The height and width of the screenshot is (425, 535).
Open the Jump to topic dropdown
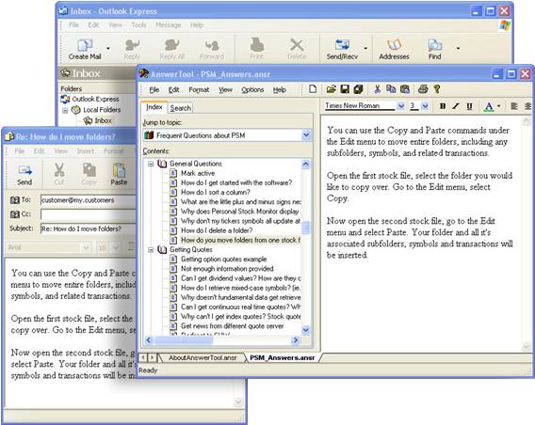(x=306, y=135)
